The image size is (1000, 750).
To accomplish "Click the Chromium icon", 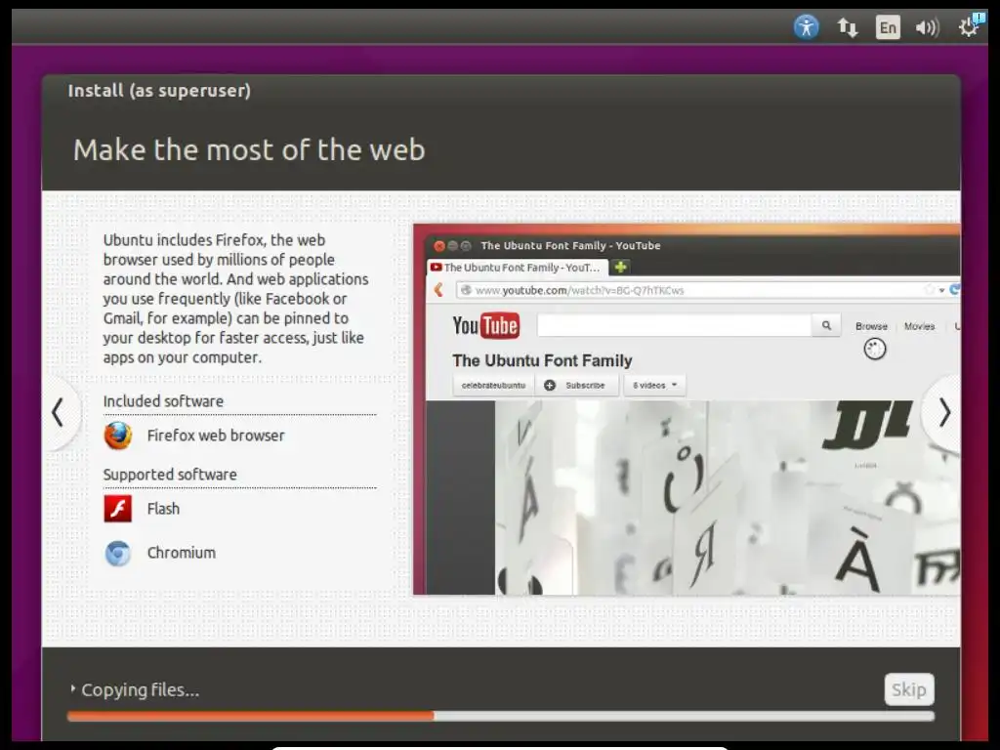I will pyautogui.click(x=118, y=553).
